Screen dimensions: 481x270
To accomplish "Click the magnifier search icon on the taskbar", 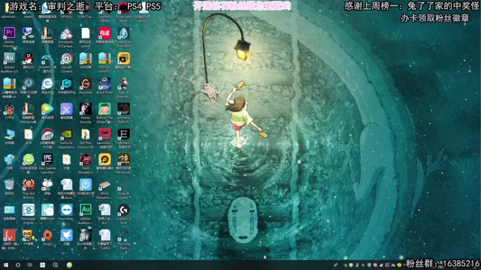I will click(55, 265).
